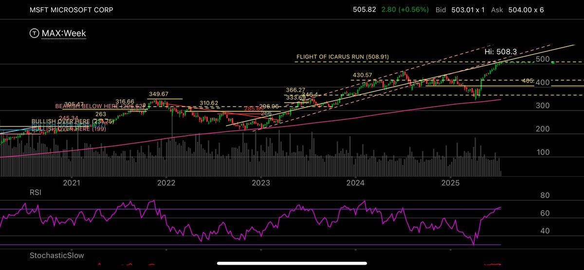Tap the 2024 date axis label

(x=356, y=183)
